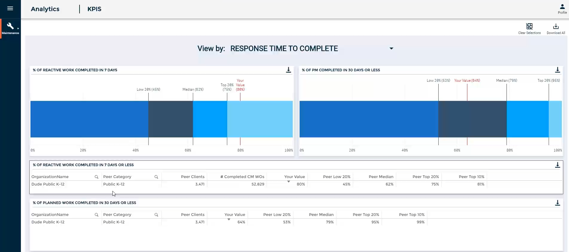The height and width of the screenshot is (252, 569).
Task: Go to the Analytics section title
Action: 45,9
